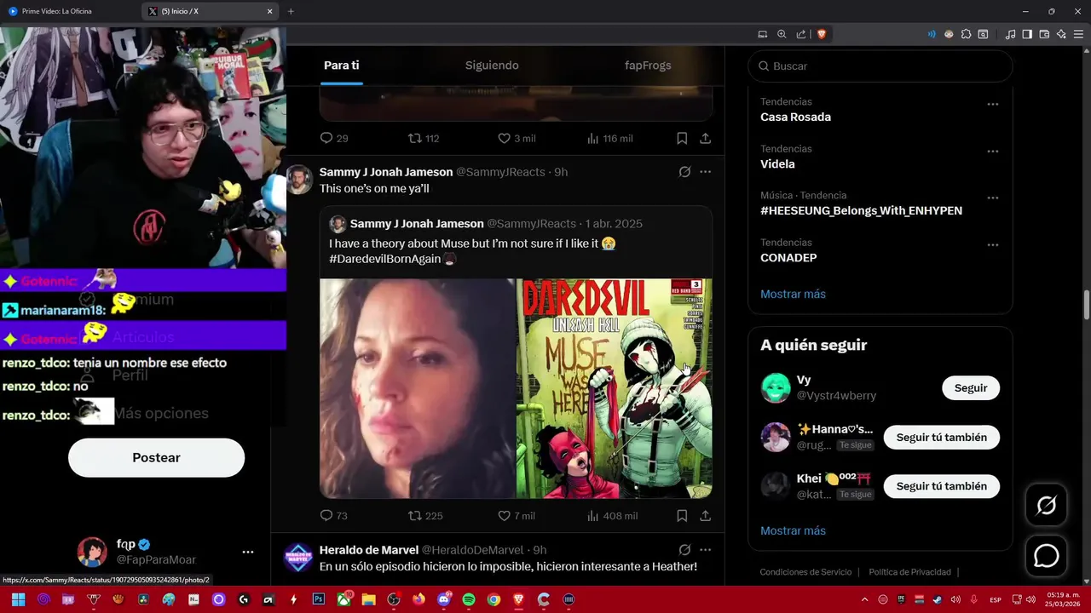Open Spotify from the taskbar
Viewport: 1091px width, 613px height.
point(469,599)
